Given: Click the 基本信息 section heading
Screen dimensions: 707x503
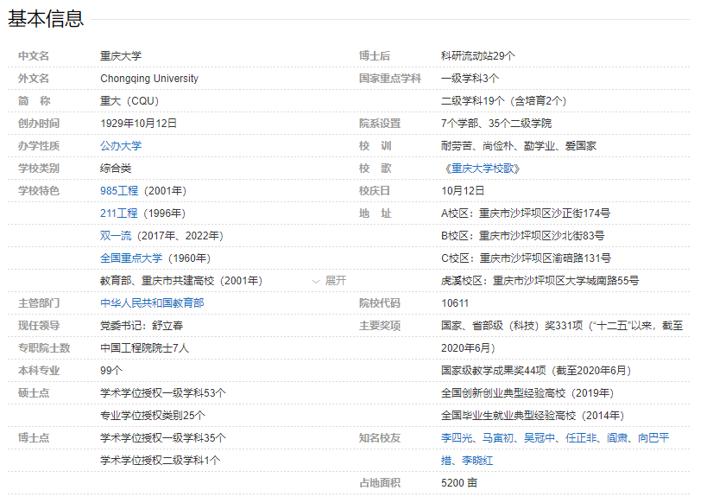Looking at the screenshot, I should click(x=47, y=19).
